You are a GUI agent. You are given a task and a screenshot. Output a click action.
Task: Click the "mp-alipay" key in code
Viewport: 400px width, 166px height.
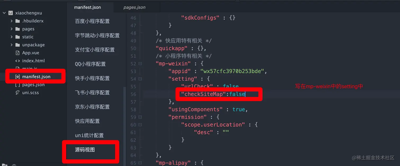tap(173, 163)
